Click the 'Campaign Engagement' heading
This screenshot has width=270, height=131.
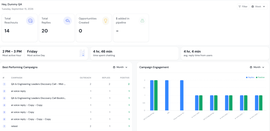click(x=154, y=67)
